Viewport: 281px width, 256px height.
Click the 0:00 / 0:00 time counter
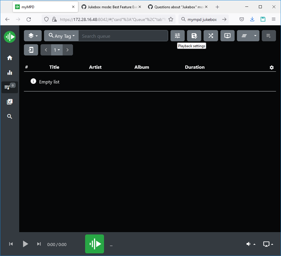pyautogui.click(x=57, y=244)
